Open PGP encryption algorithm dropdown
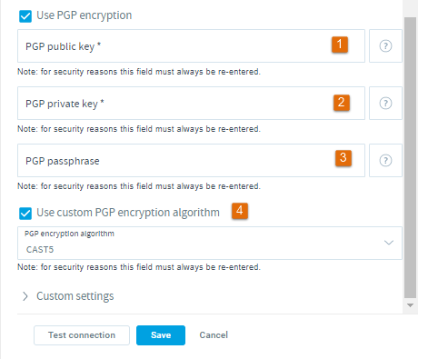The width and height of the screenshot is (428, 359). pos(210,243)
